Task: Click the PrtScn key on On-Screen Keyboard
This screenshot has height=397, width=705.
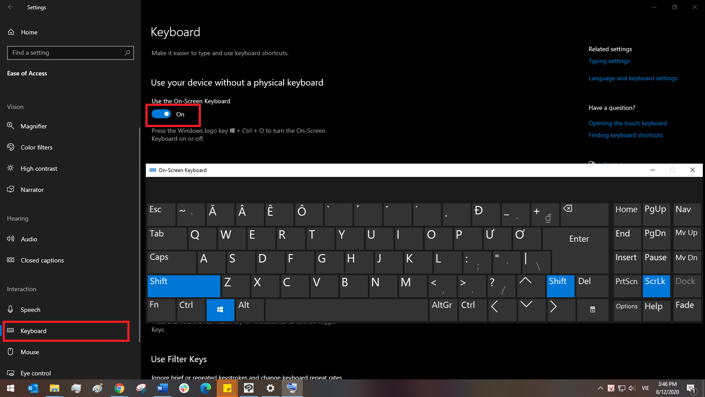Action: coord(627,286)
